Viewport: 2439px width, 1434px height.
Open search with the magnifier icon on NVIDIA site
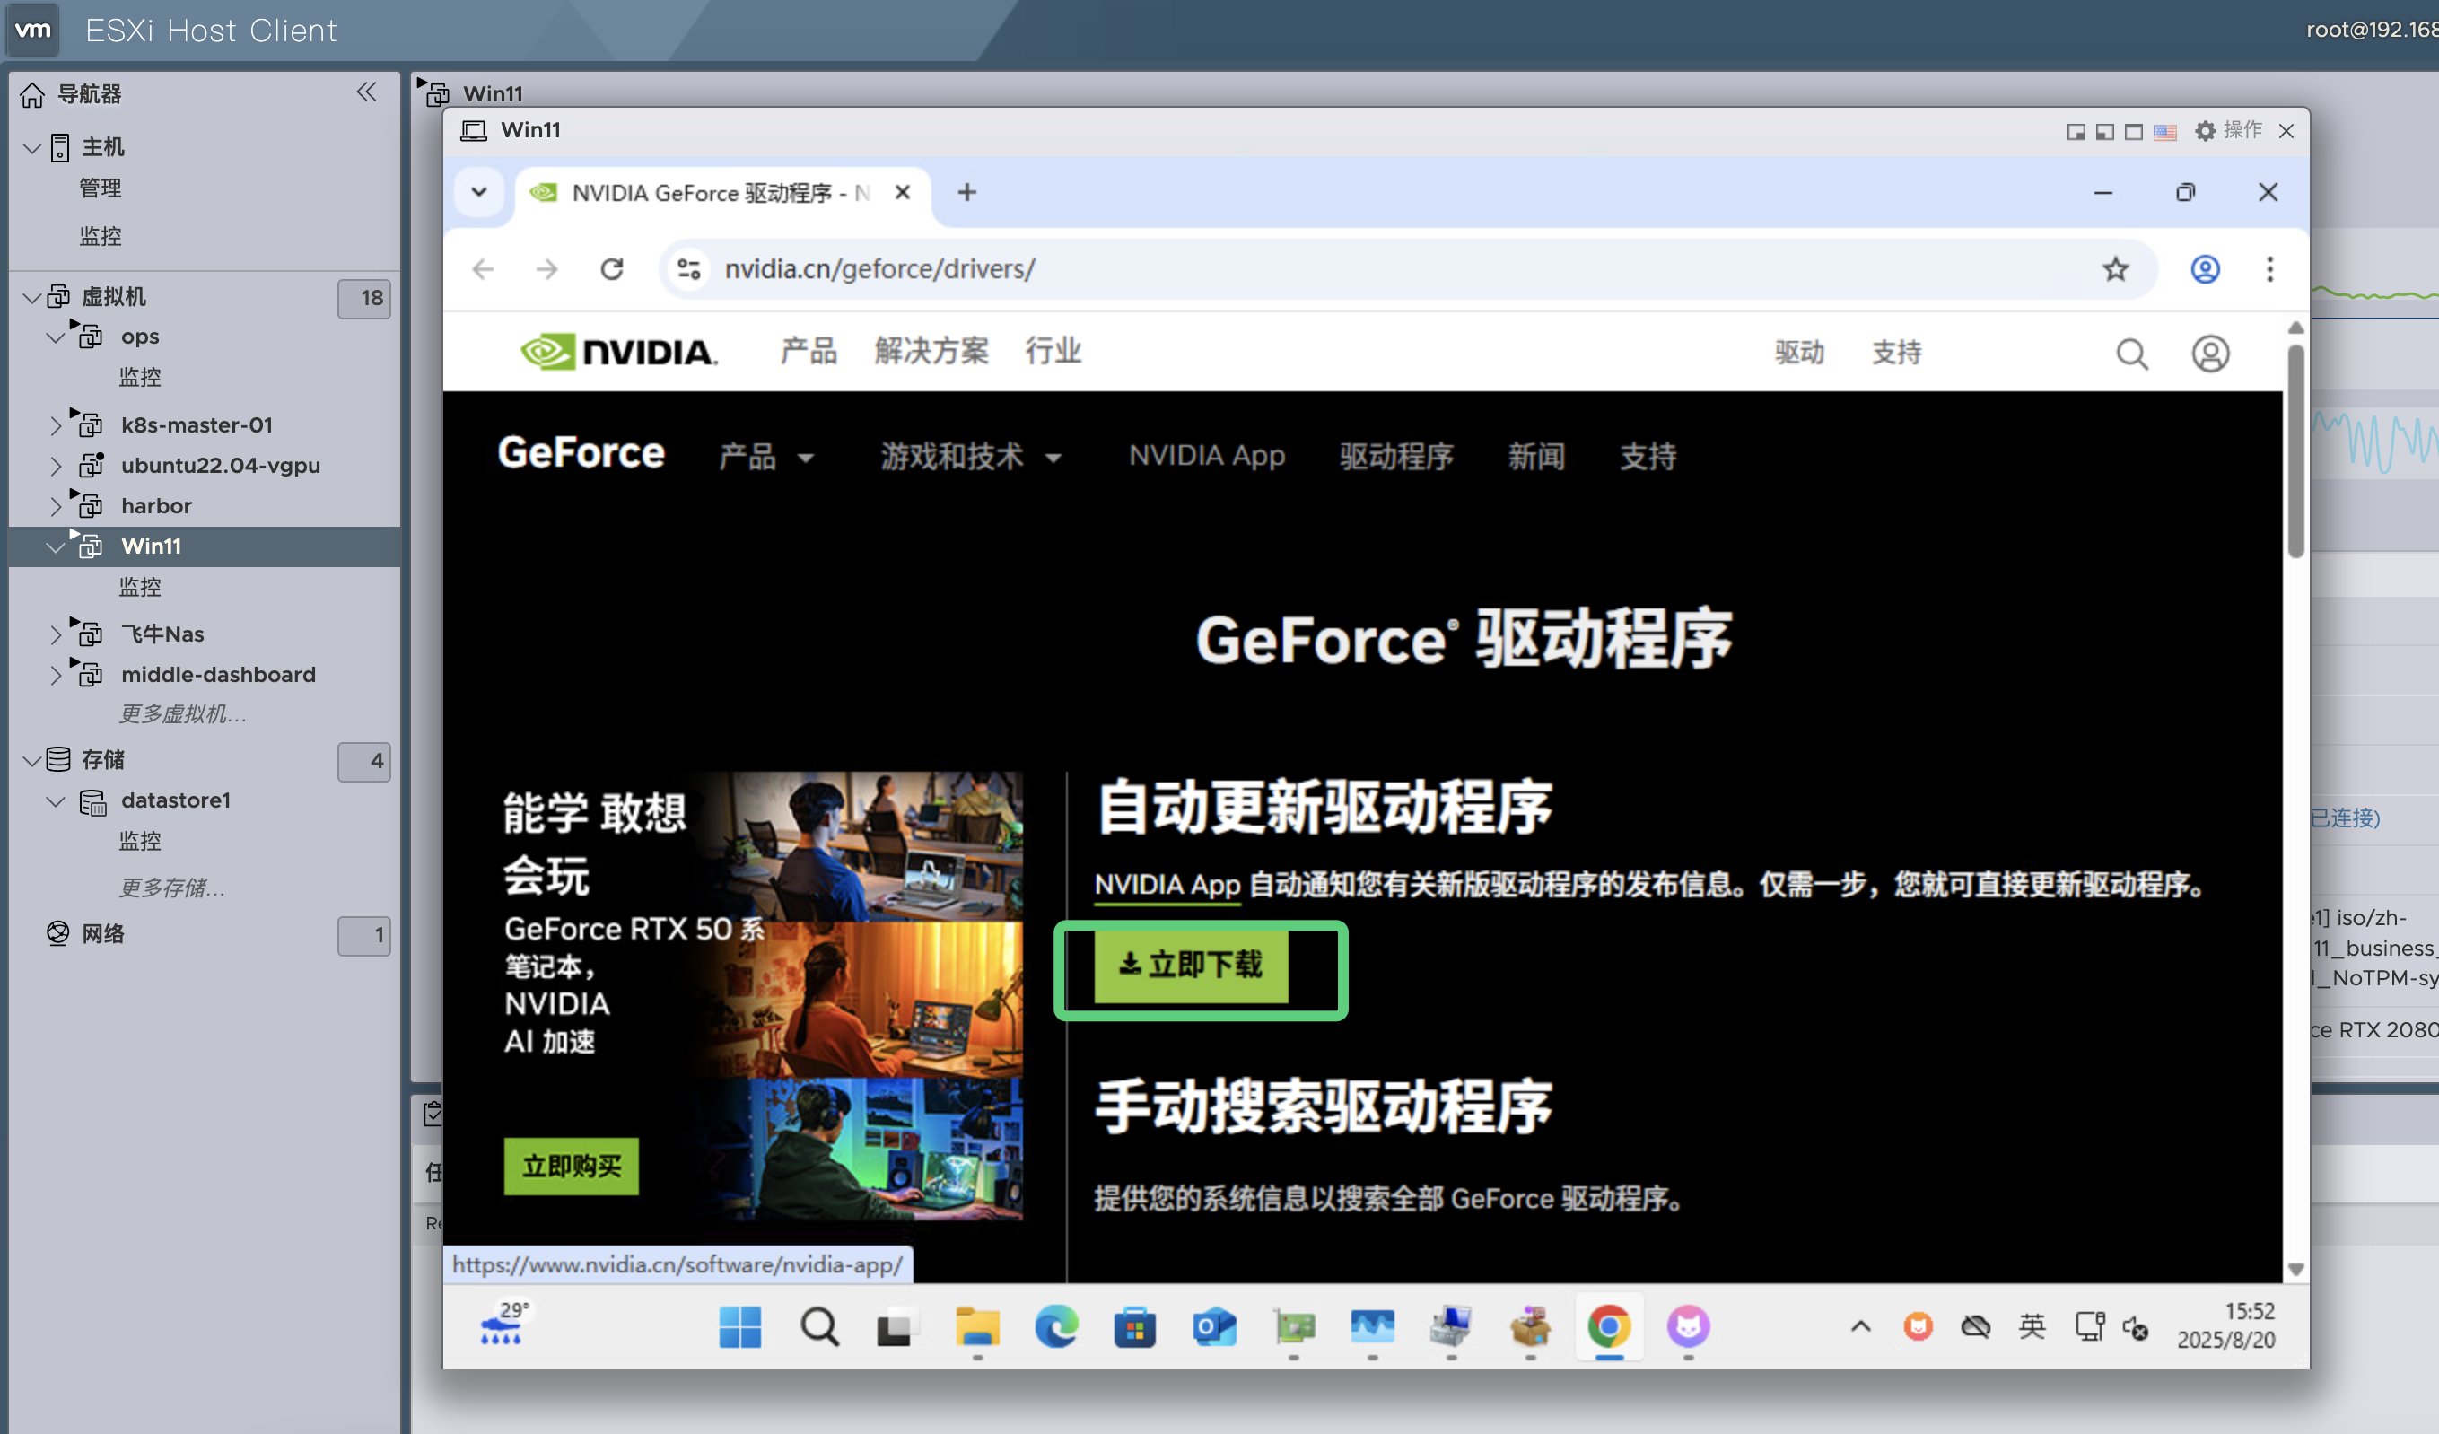click(2133, 354)
